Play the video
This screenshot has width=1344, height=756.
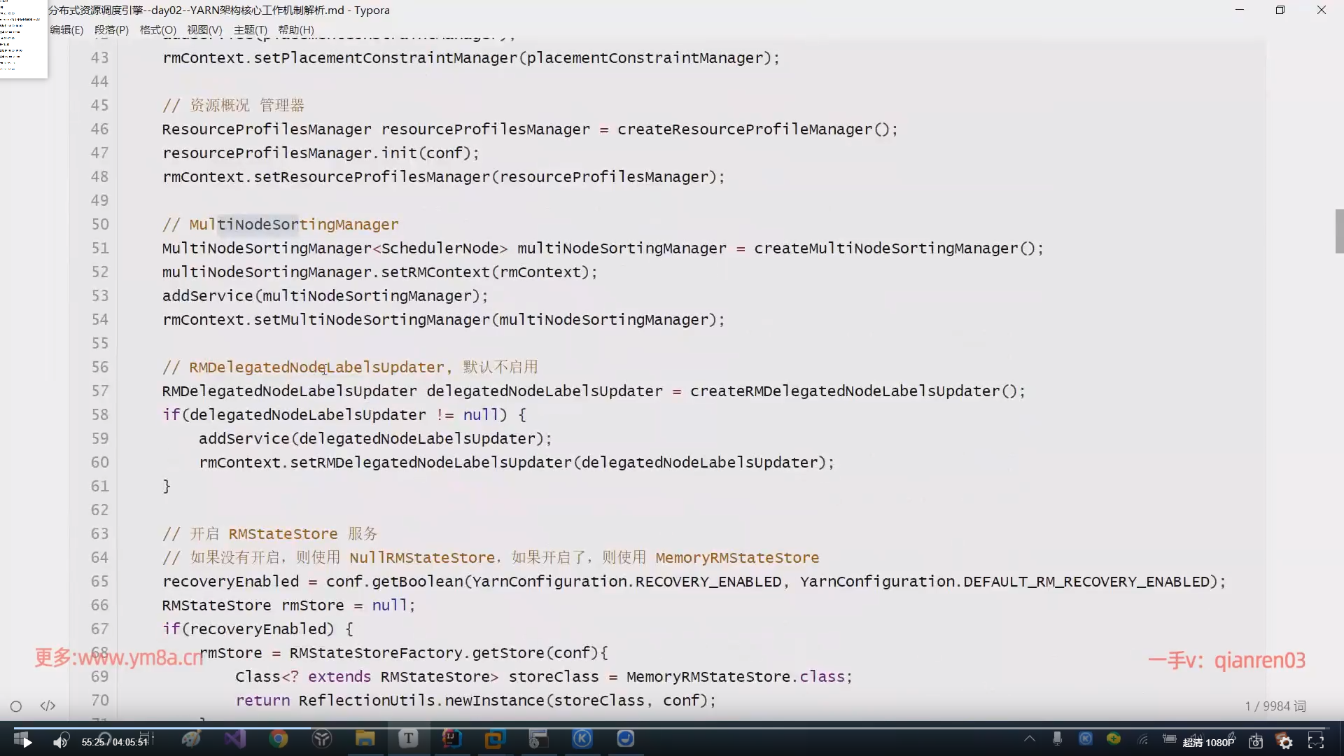coord(27,742)
